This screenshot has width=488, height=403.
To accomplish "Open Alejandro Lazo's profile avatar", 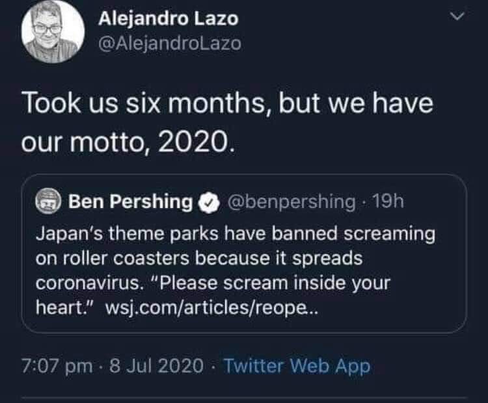I will (x=53, y=32).
